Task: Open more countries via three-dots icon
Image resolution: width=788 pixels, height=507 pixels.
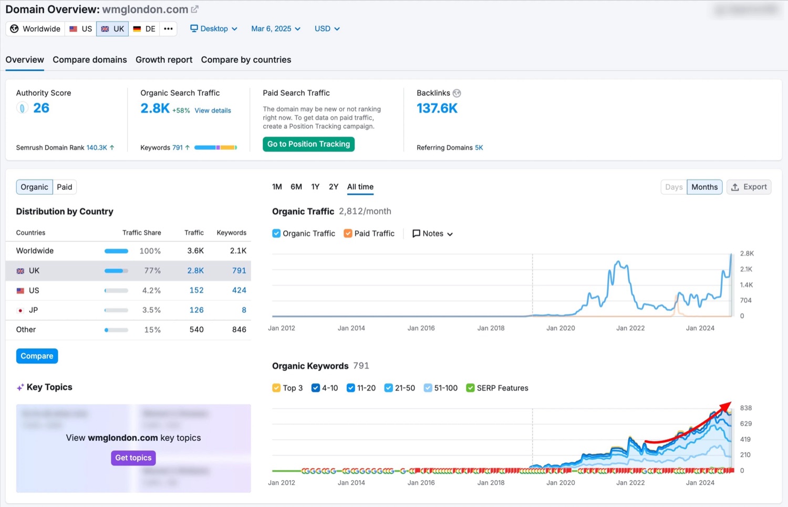Action: click(x=168, y=29)
